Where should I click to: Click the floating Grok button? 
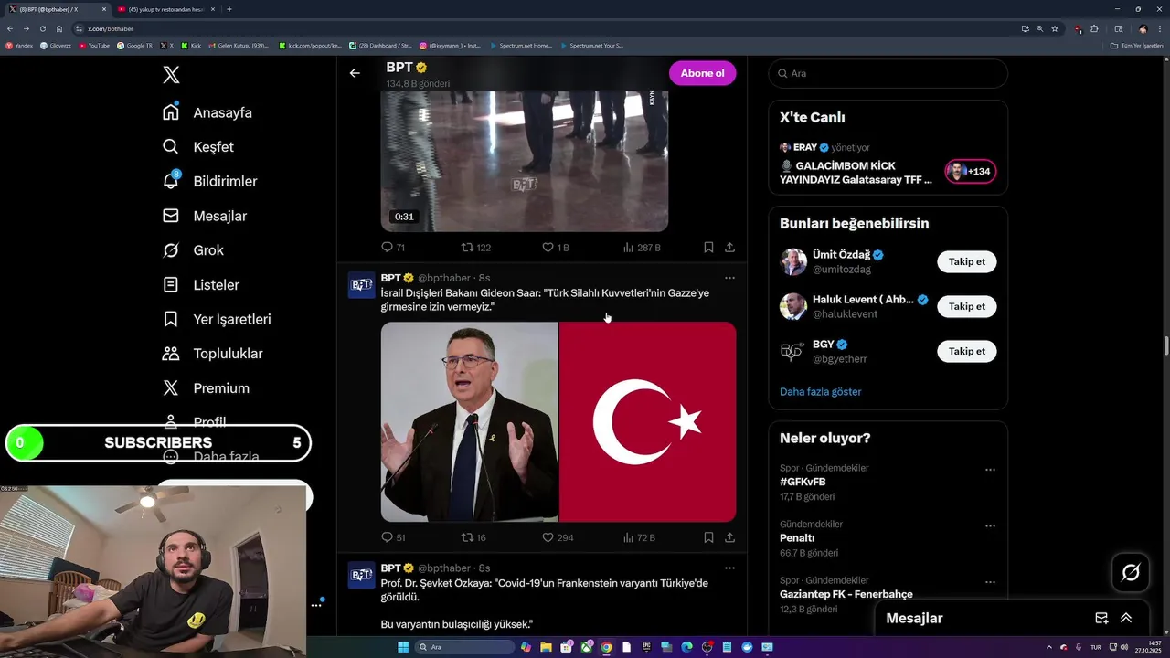(x=1131, y=573)
